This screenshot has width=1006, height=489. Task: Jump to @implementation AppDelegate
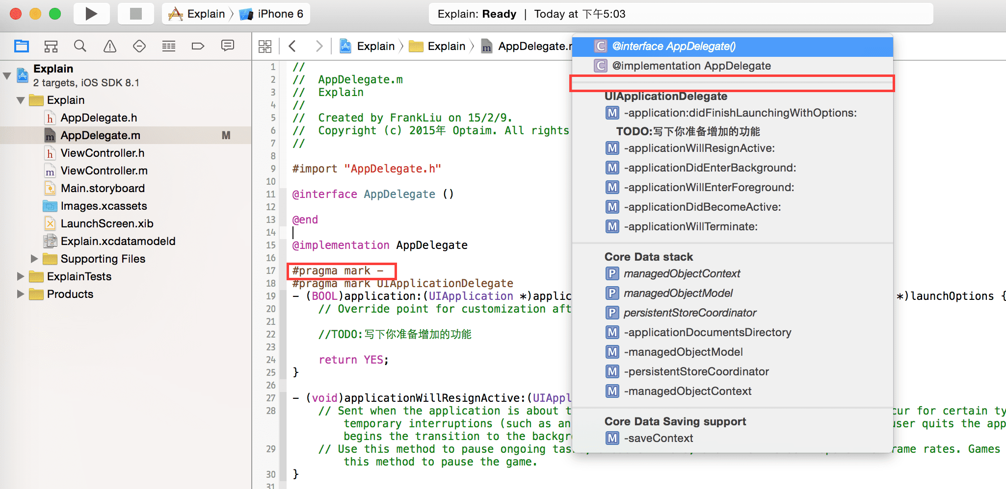(x=691, y=66)
